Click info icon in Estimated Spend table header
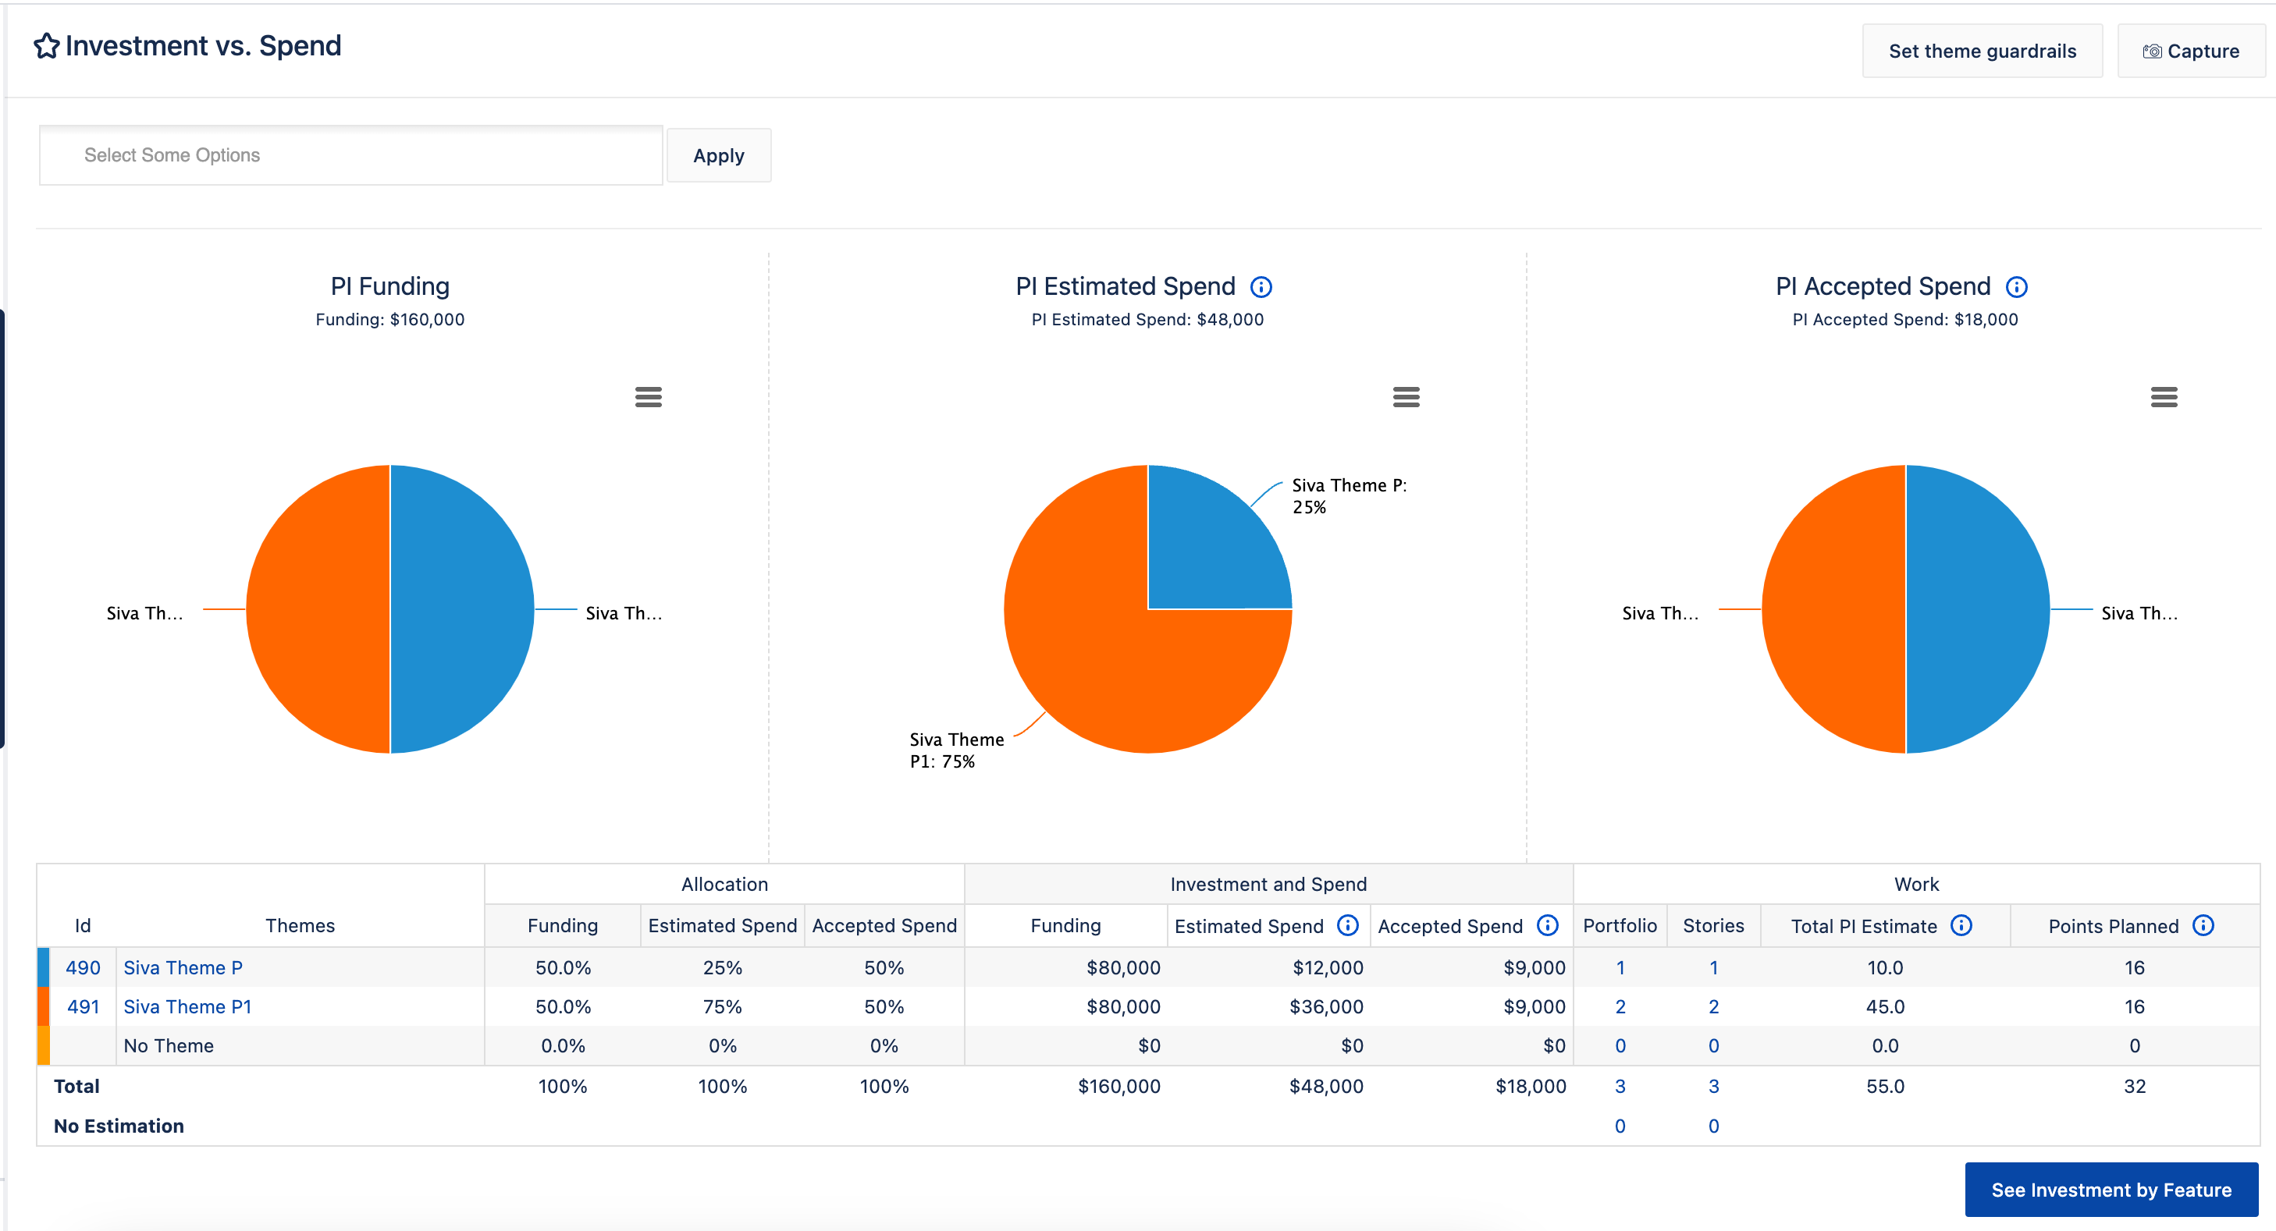This screenshot has width=2276, height=1231. click(1346, 924)
